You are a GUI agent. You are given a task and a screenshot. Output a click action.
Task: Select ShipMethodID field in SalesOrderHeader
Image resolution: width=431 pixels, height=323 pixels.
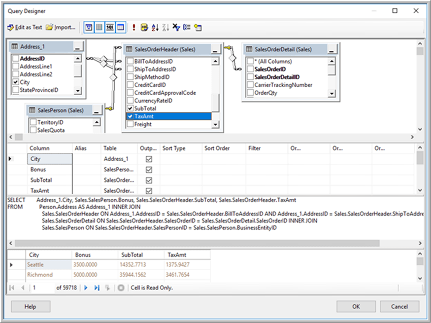click(151, 77)
